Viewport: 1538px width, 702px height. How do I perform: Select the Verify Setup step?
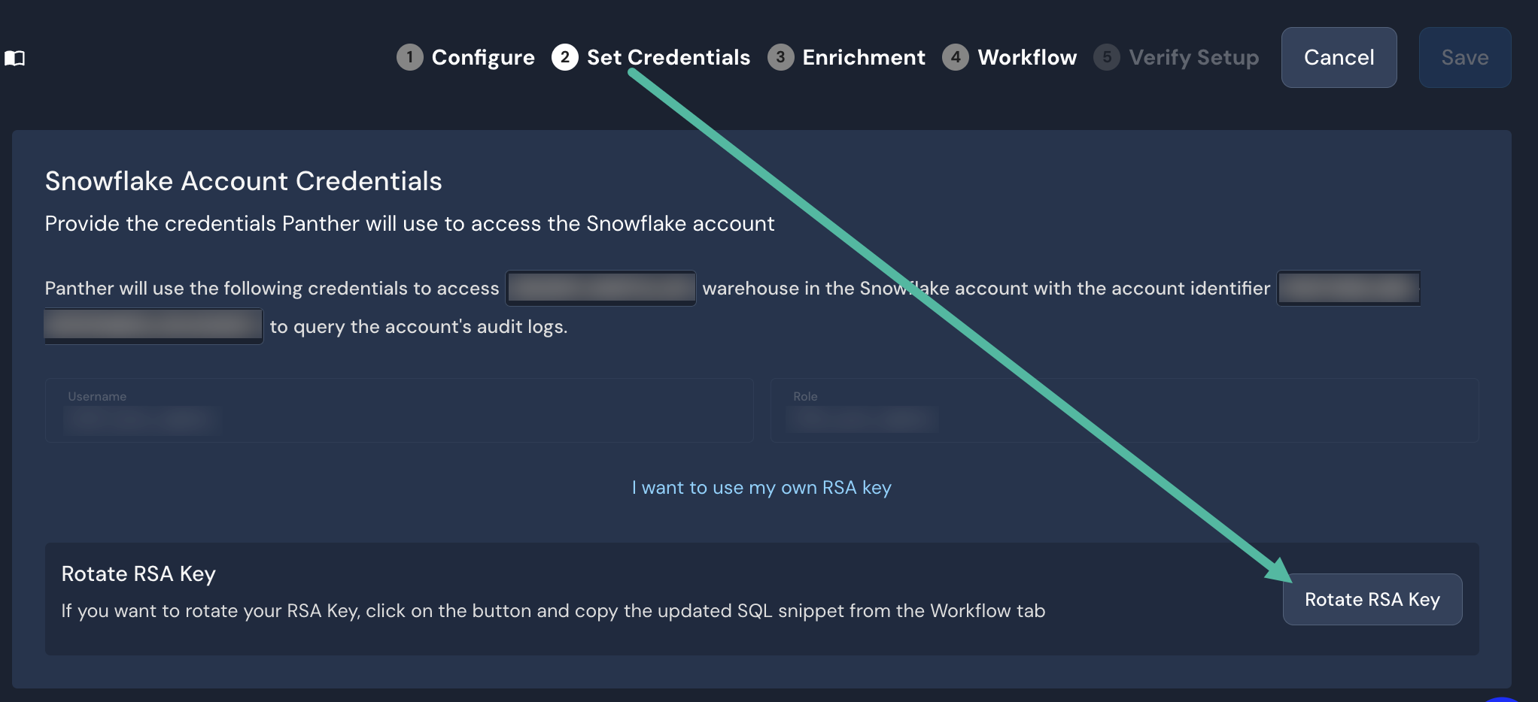(1195, 57)
